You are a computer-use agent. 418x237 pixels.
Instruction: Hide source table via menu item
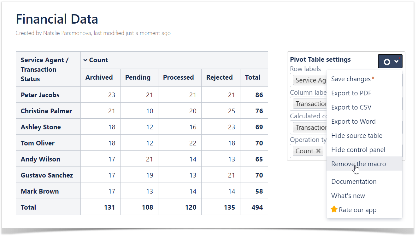pyautogui.click(x=356, y=136)
